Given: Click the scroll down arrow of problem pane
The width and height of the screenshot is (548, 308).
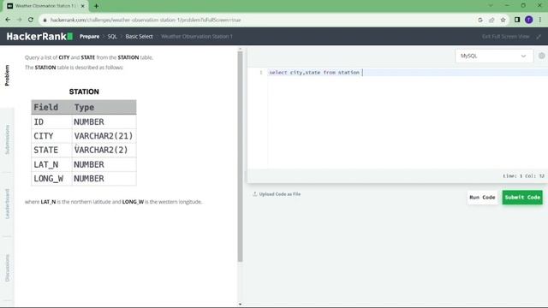Looking at the screenshot, I should (x=240, y=305).
